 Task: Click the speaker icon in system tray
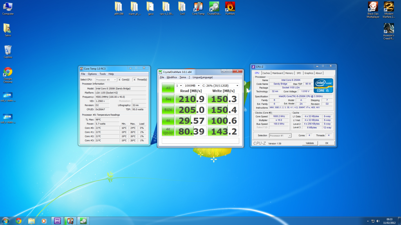point(378,220)
